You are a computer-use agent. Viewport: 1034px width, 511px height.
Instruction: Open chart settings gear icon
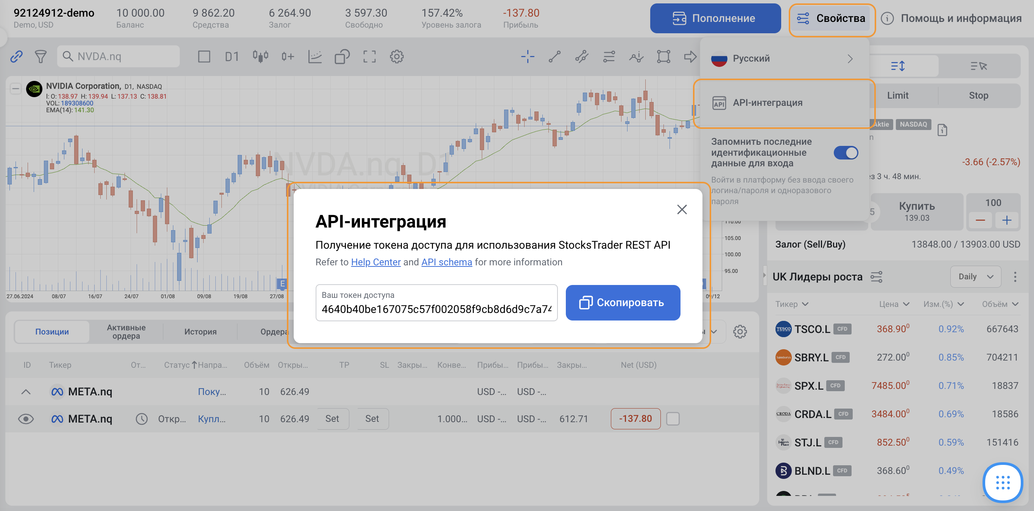click(x=397, y=57)
